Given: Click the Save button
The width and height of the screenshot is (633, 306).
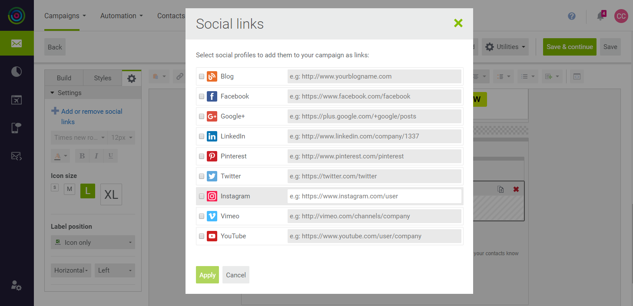Looking at the screenshot, I should tap(610, 47).
